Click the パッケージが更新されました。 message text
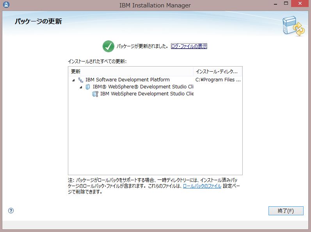 [x=142, y=46]
